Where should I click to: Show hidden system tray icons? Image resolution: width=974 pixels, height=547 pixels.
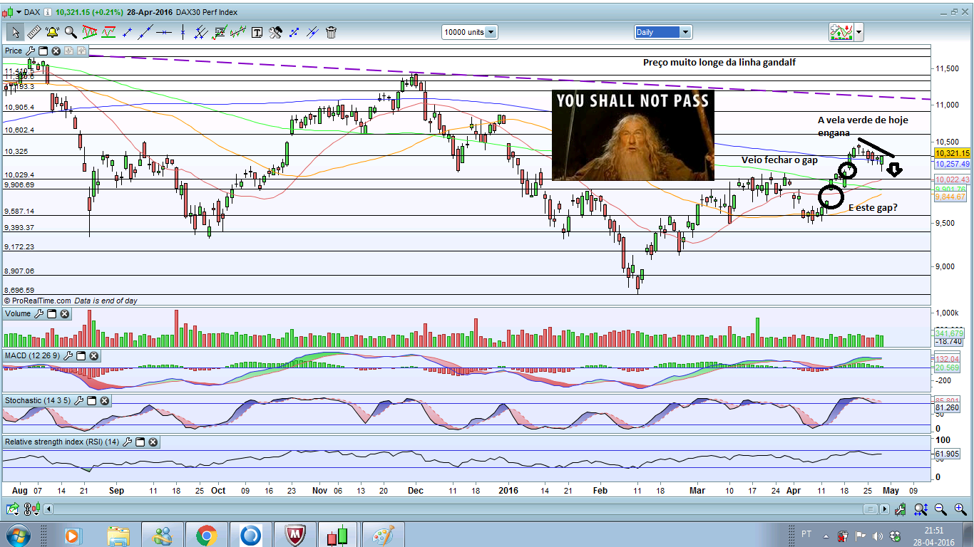(x=827, y=535)
